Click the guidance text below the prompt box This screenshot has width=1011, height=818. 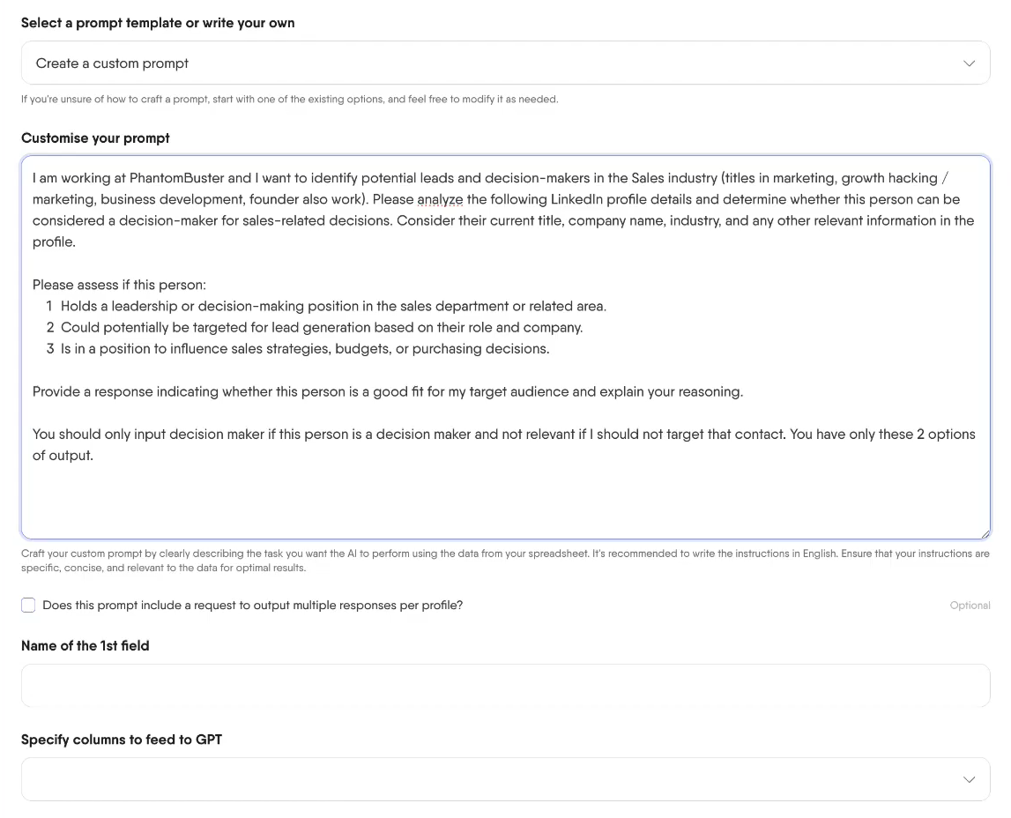[x=505, y=560]
